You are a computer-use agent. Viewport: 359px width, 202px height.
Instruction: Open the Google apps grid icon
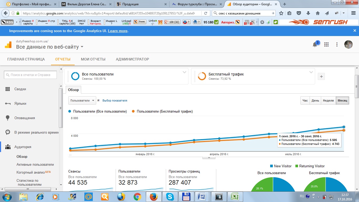[326, 44]
